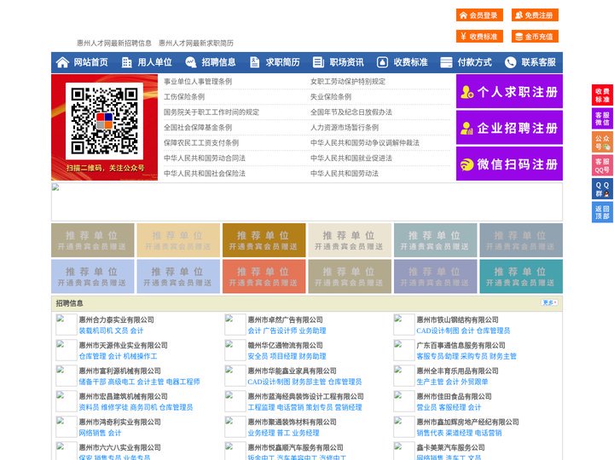Click the 更多 link in 招聘信息 header

point(549,302)
